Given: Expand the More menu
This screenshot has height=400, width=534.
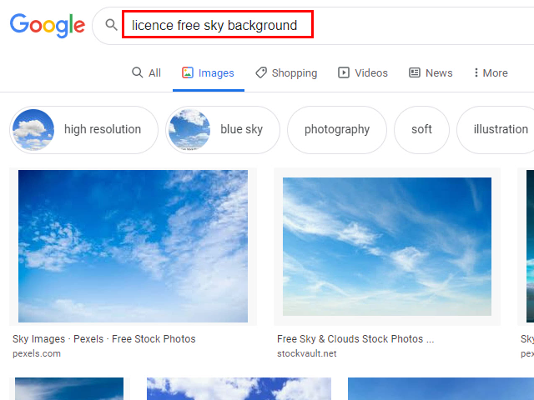Looking at the screenshot, I should click(490, 73).
